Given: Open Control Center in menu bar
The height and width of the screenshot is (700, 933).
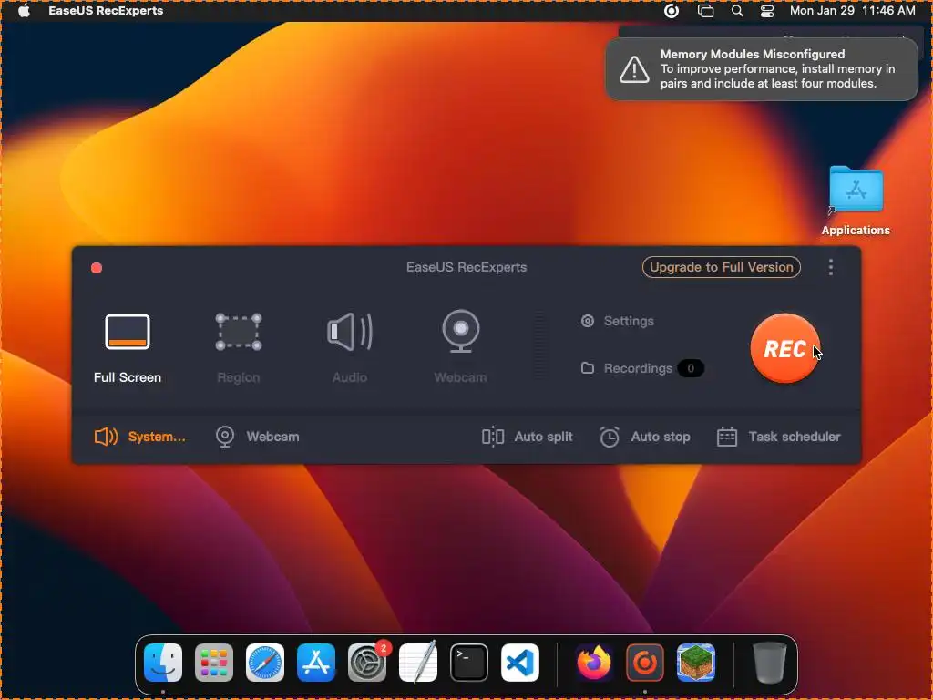Looking at the screenshot, I should pyautogui.click(x=767, y=11).
